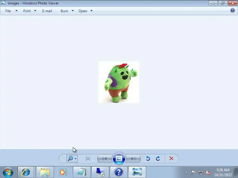Select Photo Viewer taskbar button

137,172
